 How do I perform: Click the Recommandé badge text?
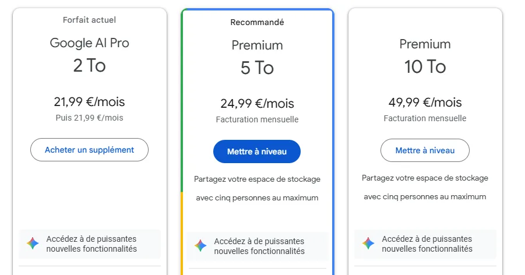coord(257,22)
